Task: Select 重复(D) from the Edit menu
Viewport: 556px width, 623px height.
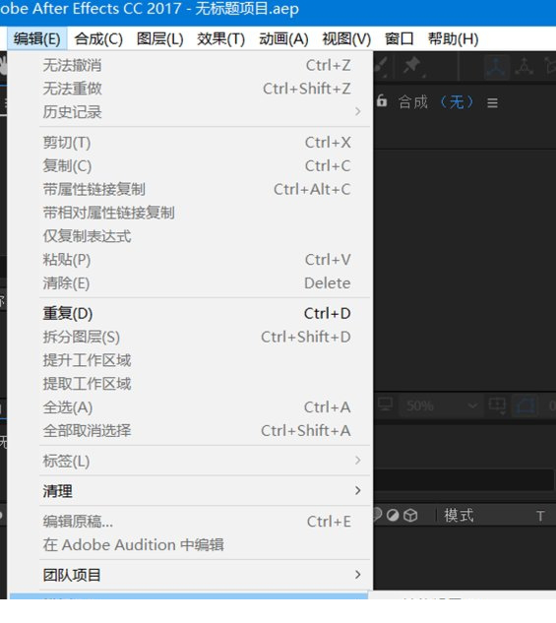Action: coord(190,314)
